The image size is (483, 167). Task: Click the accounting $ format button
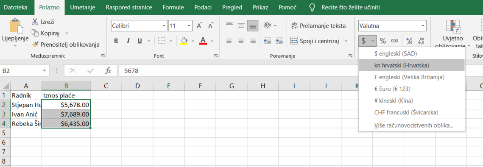click(364, 41)
